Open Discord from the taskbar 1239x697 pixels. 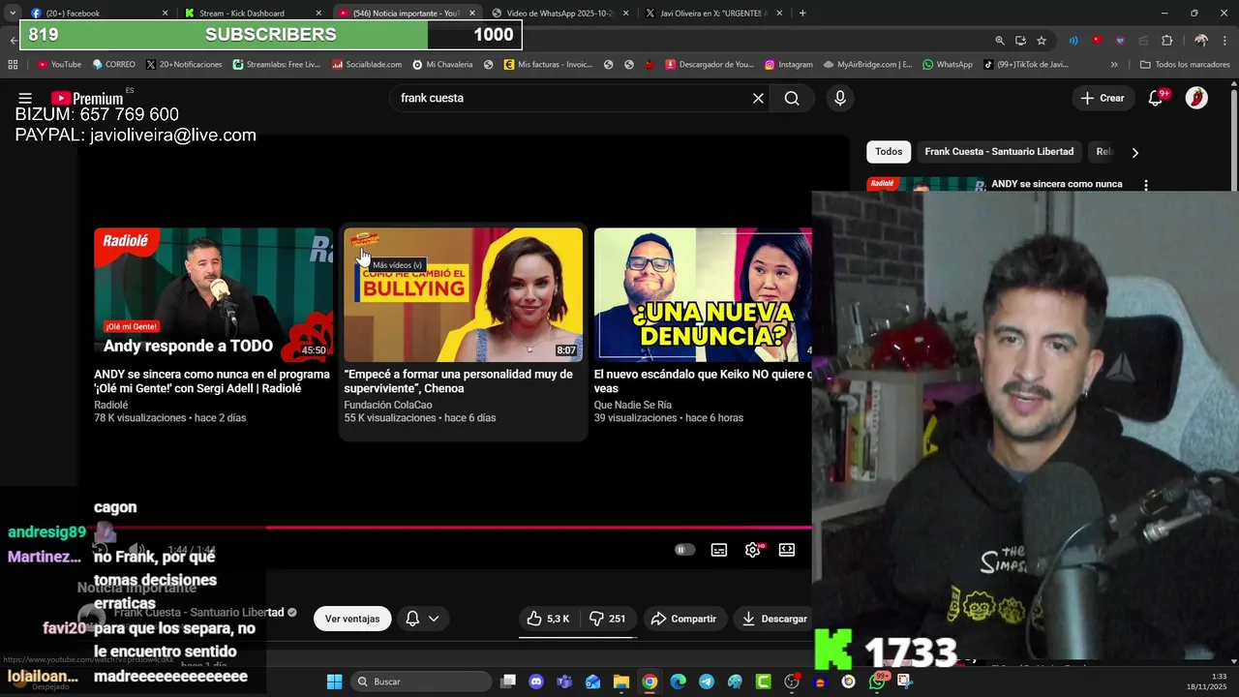(x=536, y=682)
